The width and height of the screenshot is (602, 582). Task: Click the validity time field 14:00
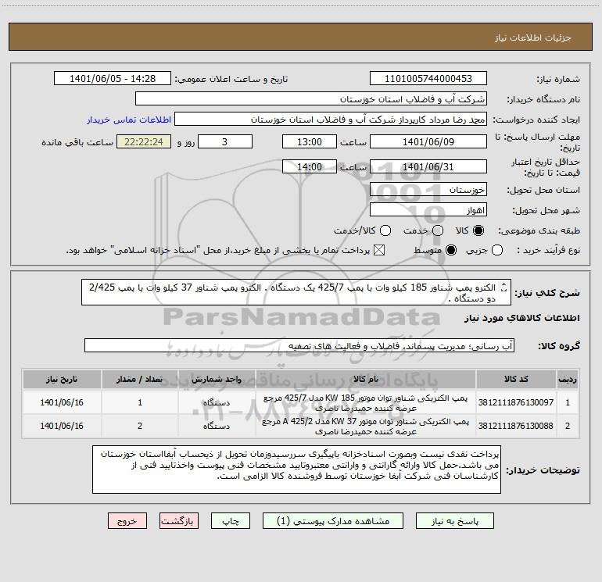(x=310, y=166)
